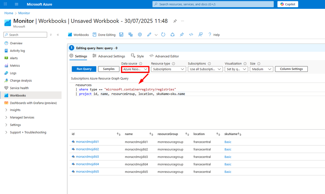Go to Home breadcrumb
325x194 pixels.
coord(9,13)
